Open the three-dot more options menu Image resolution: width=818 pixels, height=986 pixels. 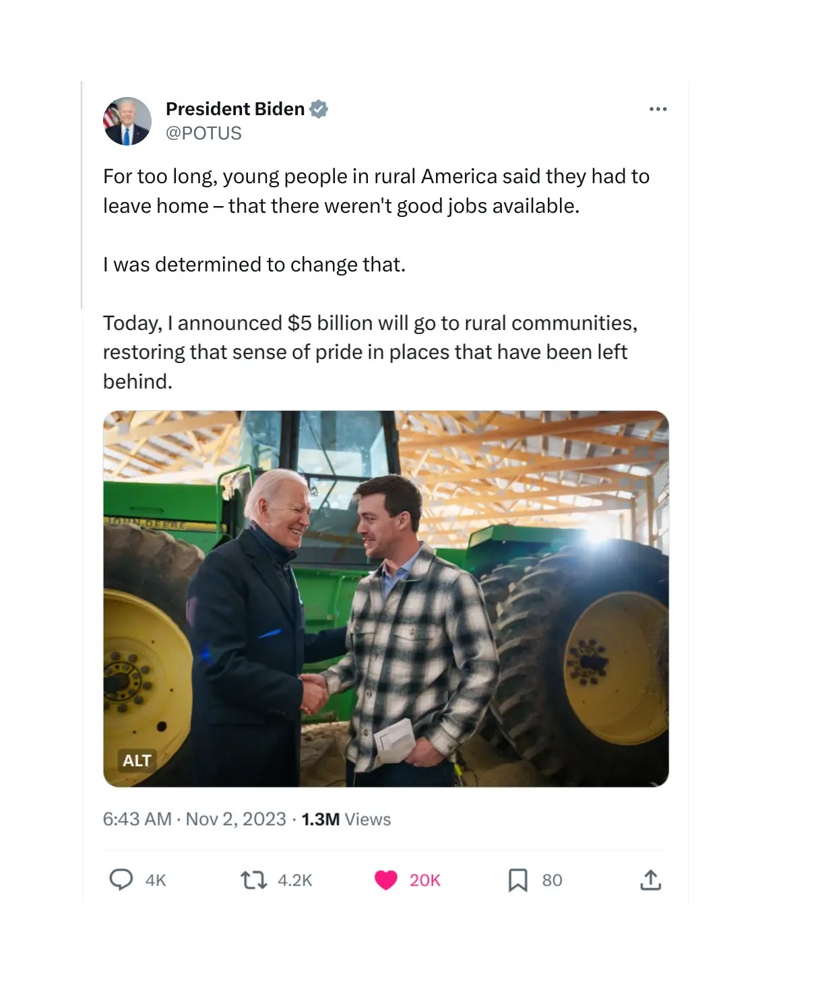click(x=658, y=109)
